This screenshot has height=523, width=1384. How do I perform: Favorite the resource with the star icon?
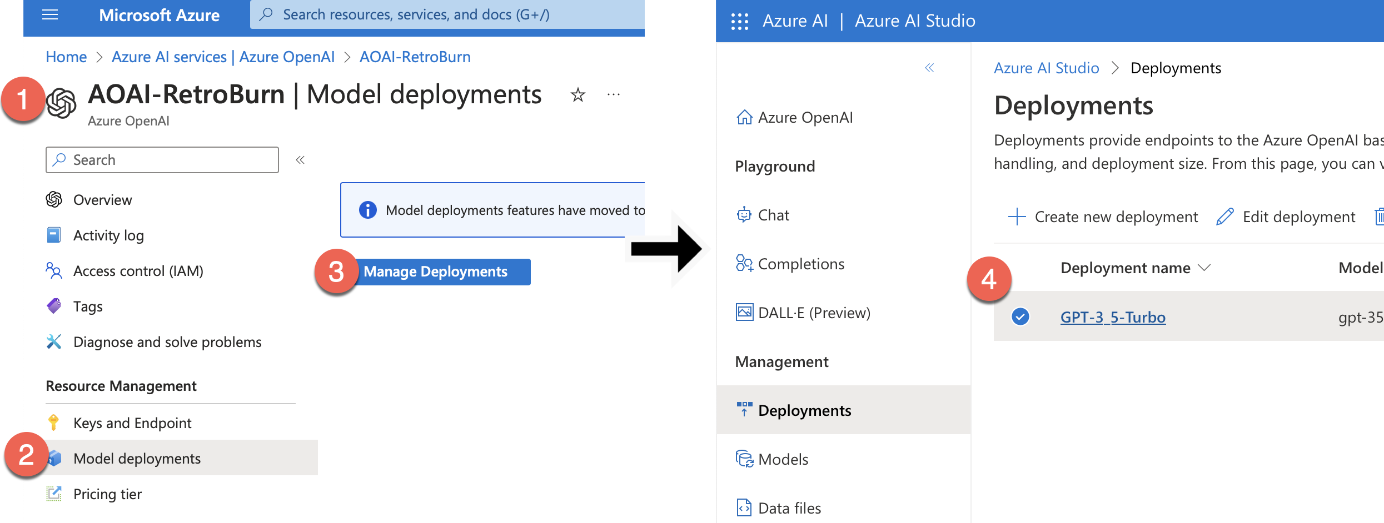tap(578, 95)
